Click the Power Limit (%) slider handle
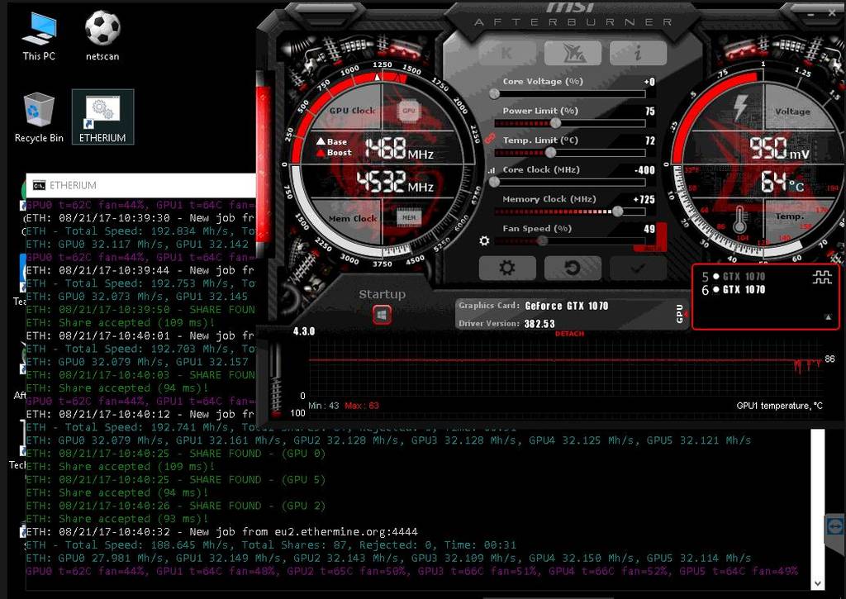 [555, 123]
